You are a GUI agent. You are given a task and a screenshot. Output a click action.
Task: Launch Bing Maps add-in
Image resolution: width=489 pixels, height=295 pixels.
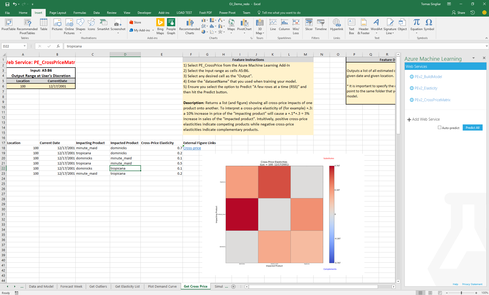(160, 27)
